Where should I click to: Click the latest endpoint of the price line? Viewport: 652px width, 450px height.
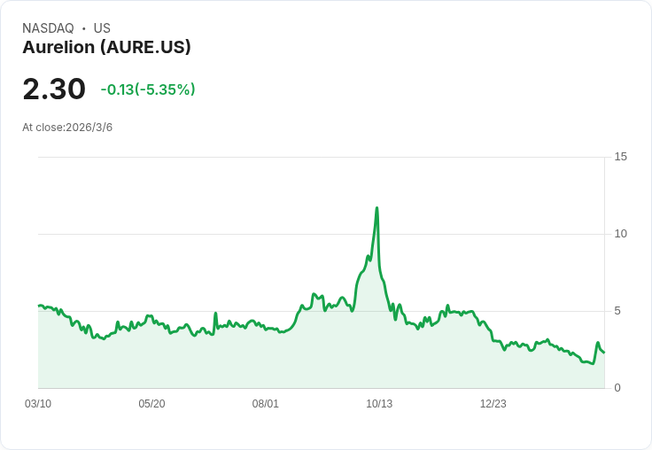pyautogui.click(x=603, y=353)
